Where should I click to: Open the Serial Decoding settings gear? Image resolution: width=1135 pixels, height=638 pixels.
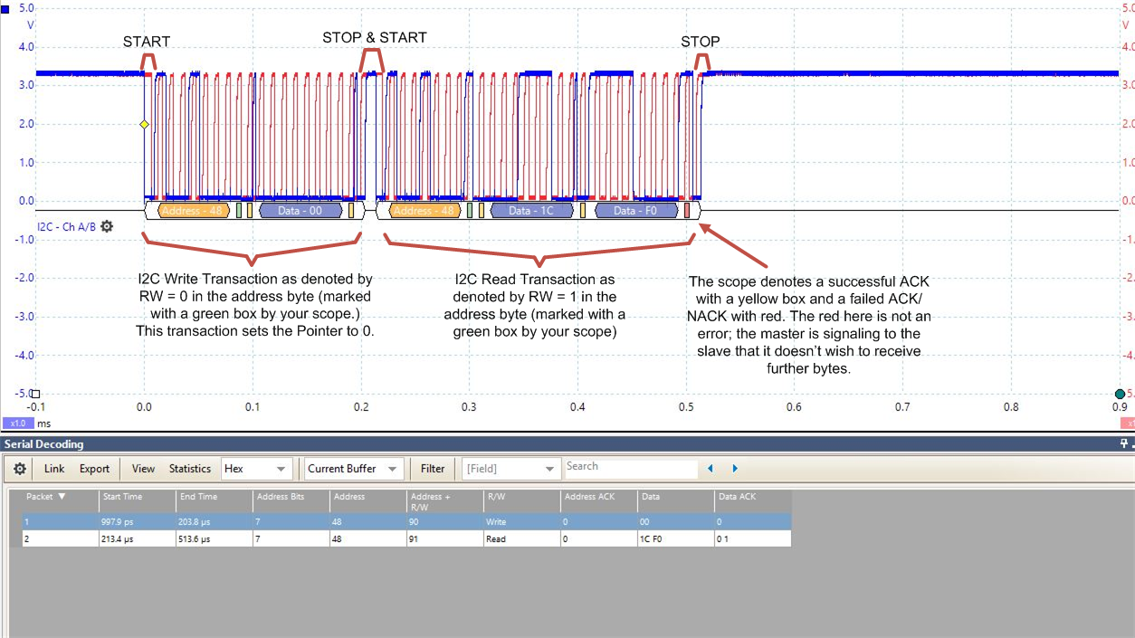click(x=18, y=469)
